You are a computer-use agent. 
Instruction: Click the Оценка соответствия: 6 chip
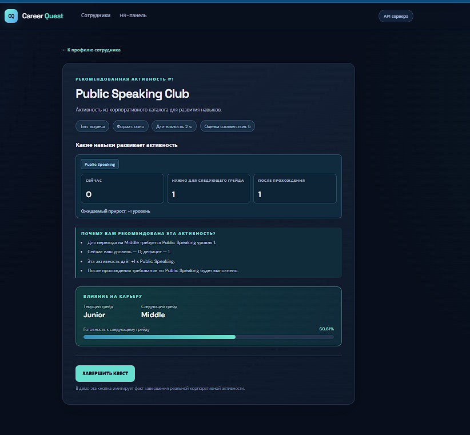(227, 126)
